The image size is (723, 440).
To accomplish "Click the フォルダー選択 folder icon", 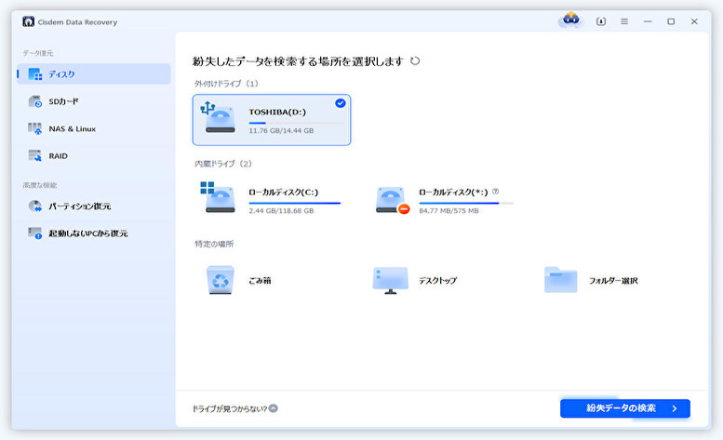I will click(561, 280).
